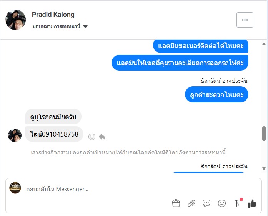Type in the Messenger reply field
Screen dimensions: 268x216
(96, 189)
